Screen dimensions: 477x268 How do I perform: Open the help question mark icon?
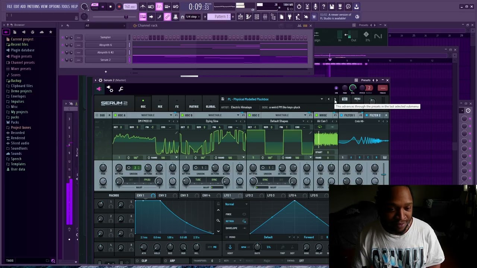(323, 6)
